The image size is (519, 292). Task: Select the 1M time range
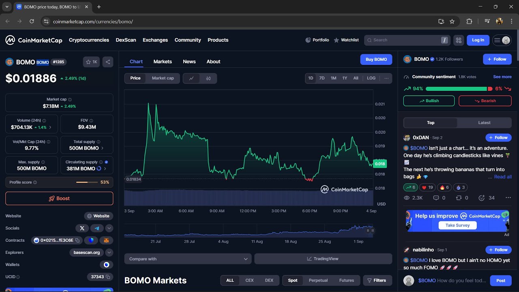(x=333, y=78)
